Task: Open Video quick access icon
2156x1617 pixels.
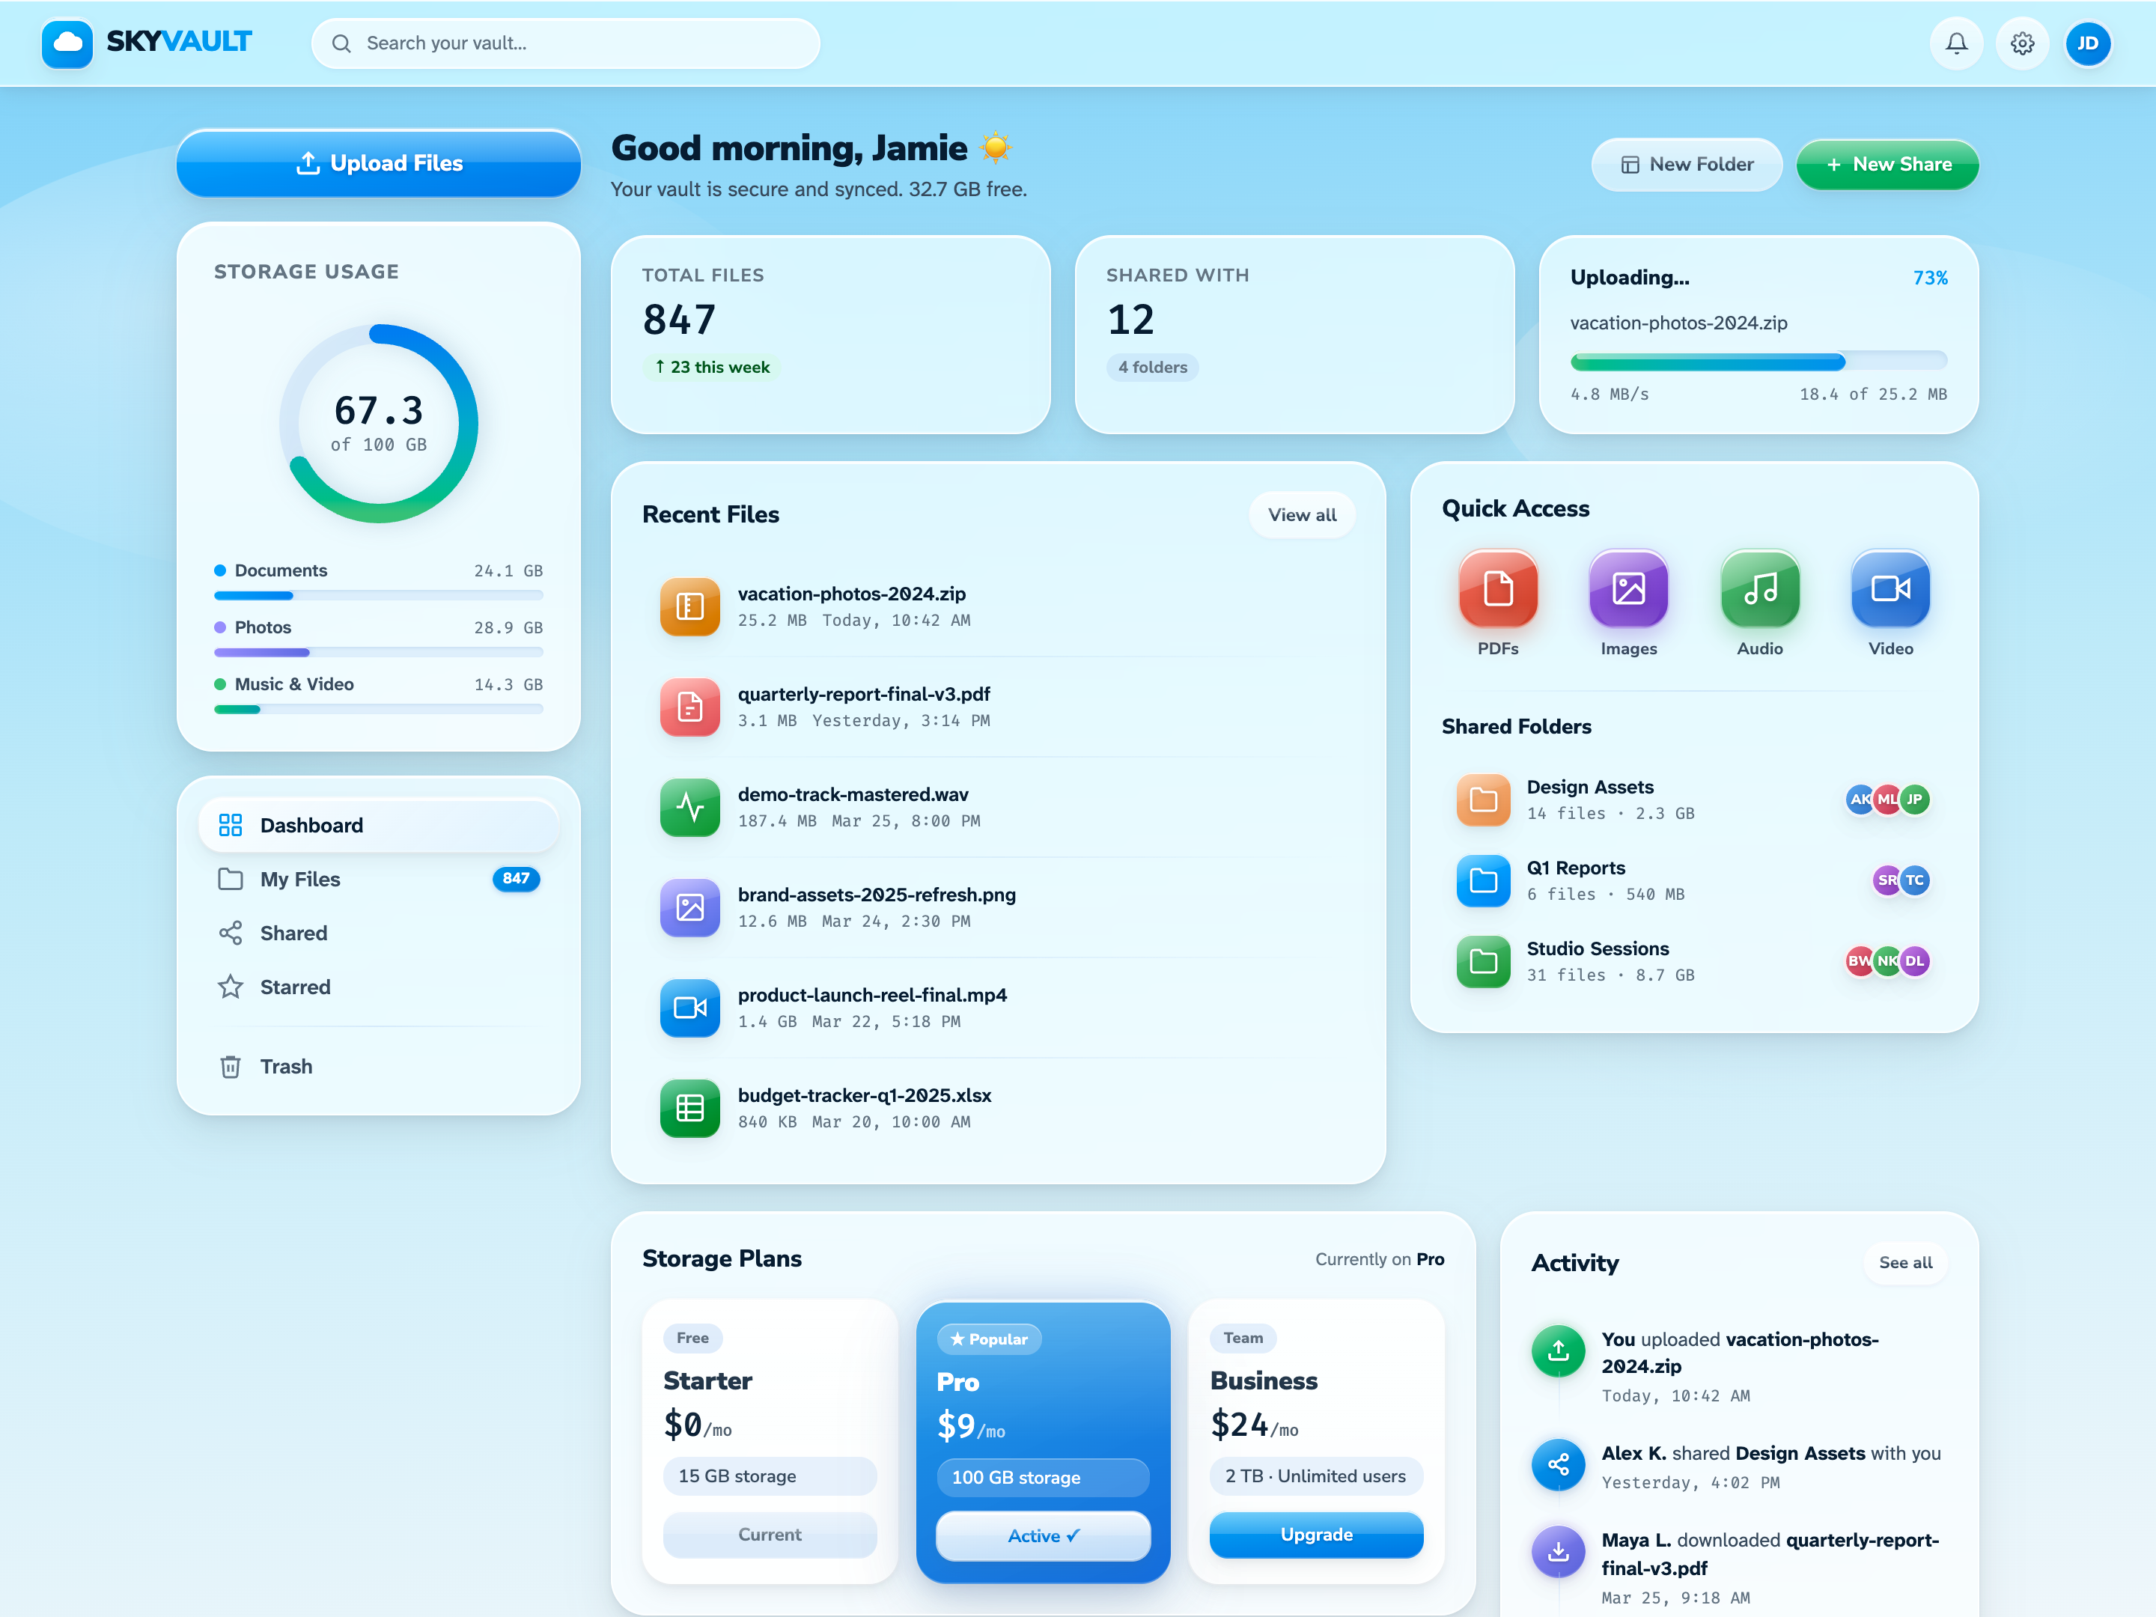Action: pos(1890,588)
